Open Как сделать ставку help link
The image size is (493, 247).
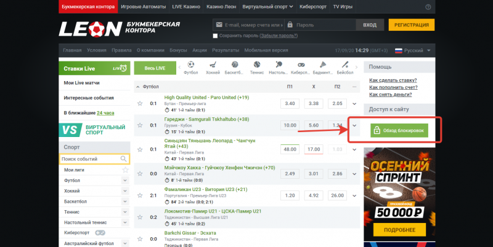coord(393,80)
